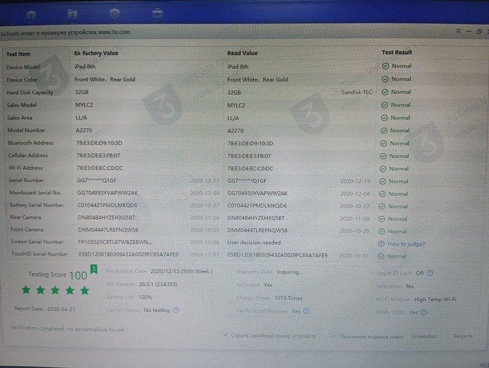Open the toolbox briefcase icon in the top toolbar
This screenshot has width=489, height=368.
click(157, 14)
